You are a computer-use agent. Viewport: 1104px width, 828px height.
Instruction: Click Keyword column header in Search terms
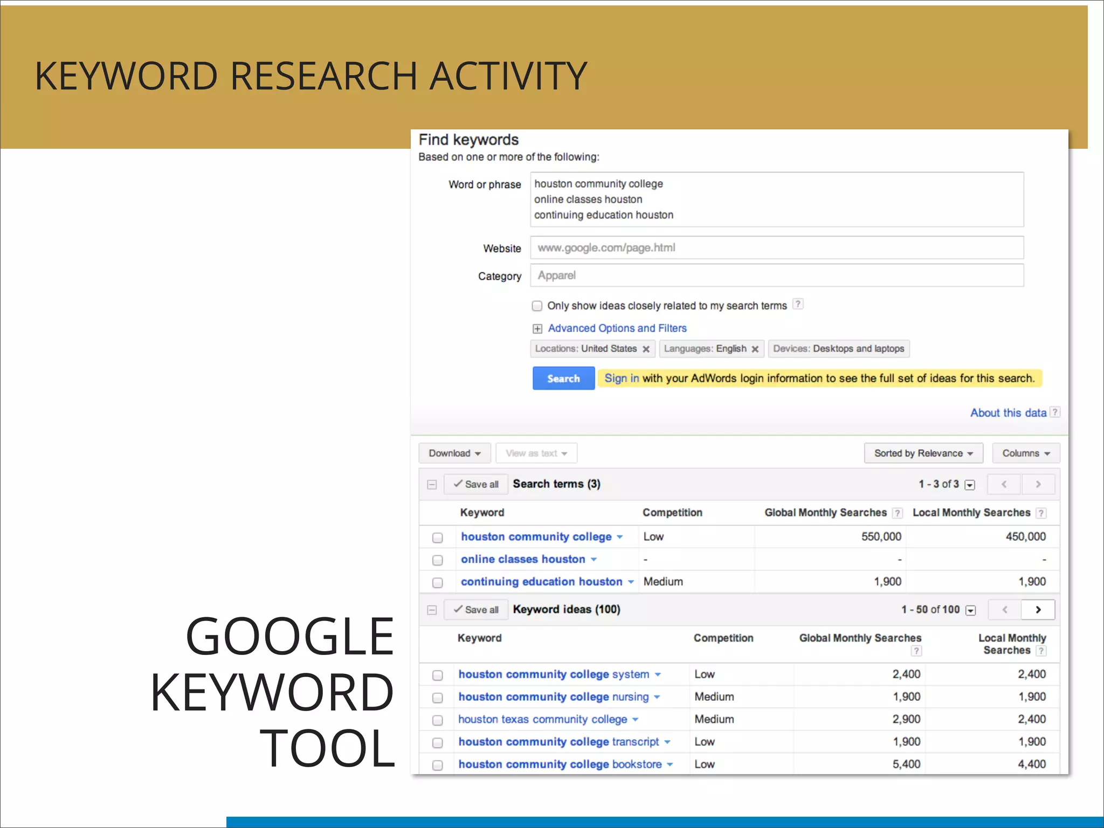(482, 513)
